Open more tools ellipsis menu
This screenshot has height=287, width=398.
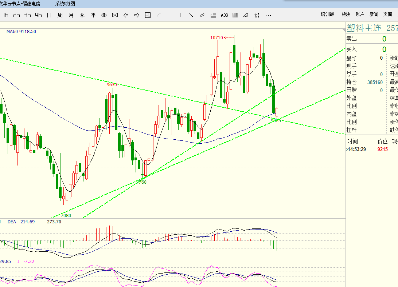point(268,15)
